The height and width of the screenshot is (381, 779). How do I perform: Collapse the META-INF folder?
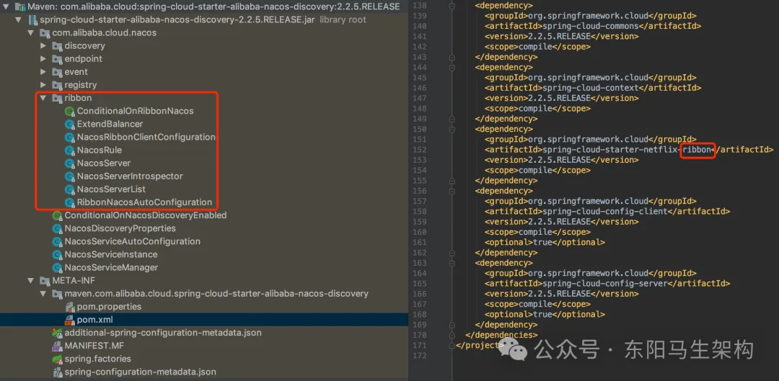point(31,281)
